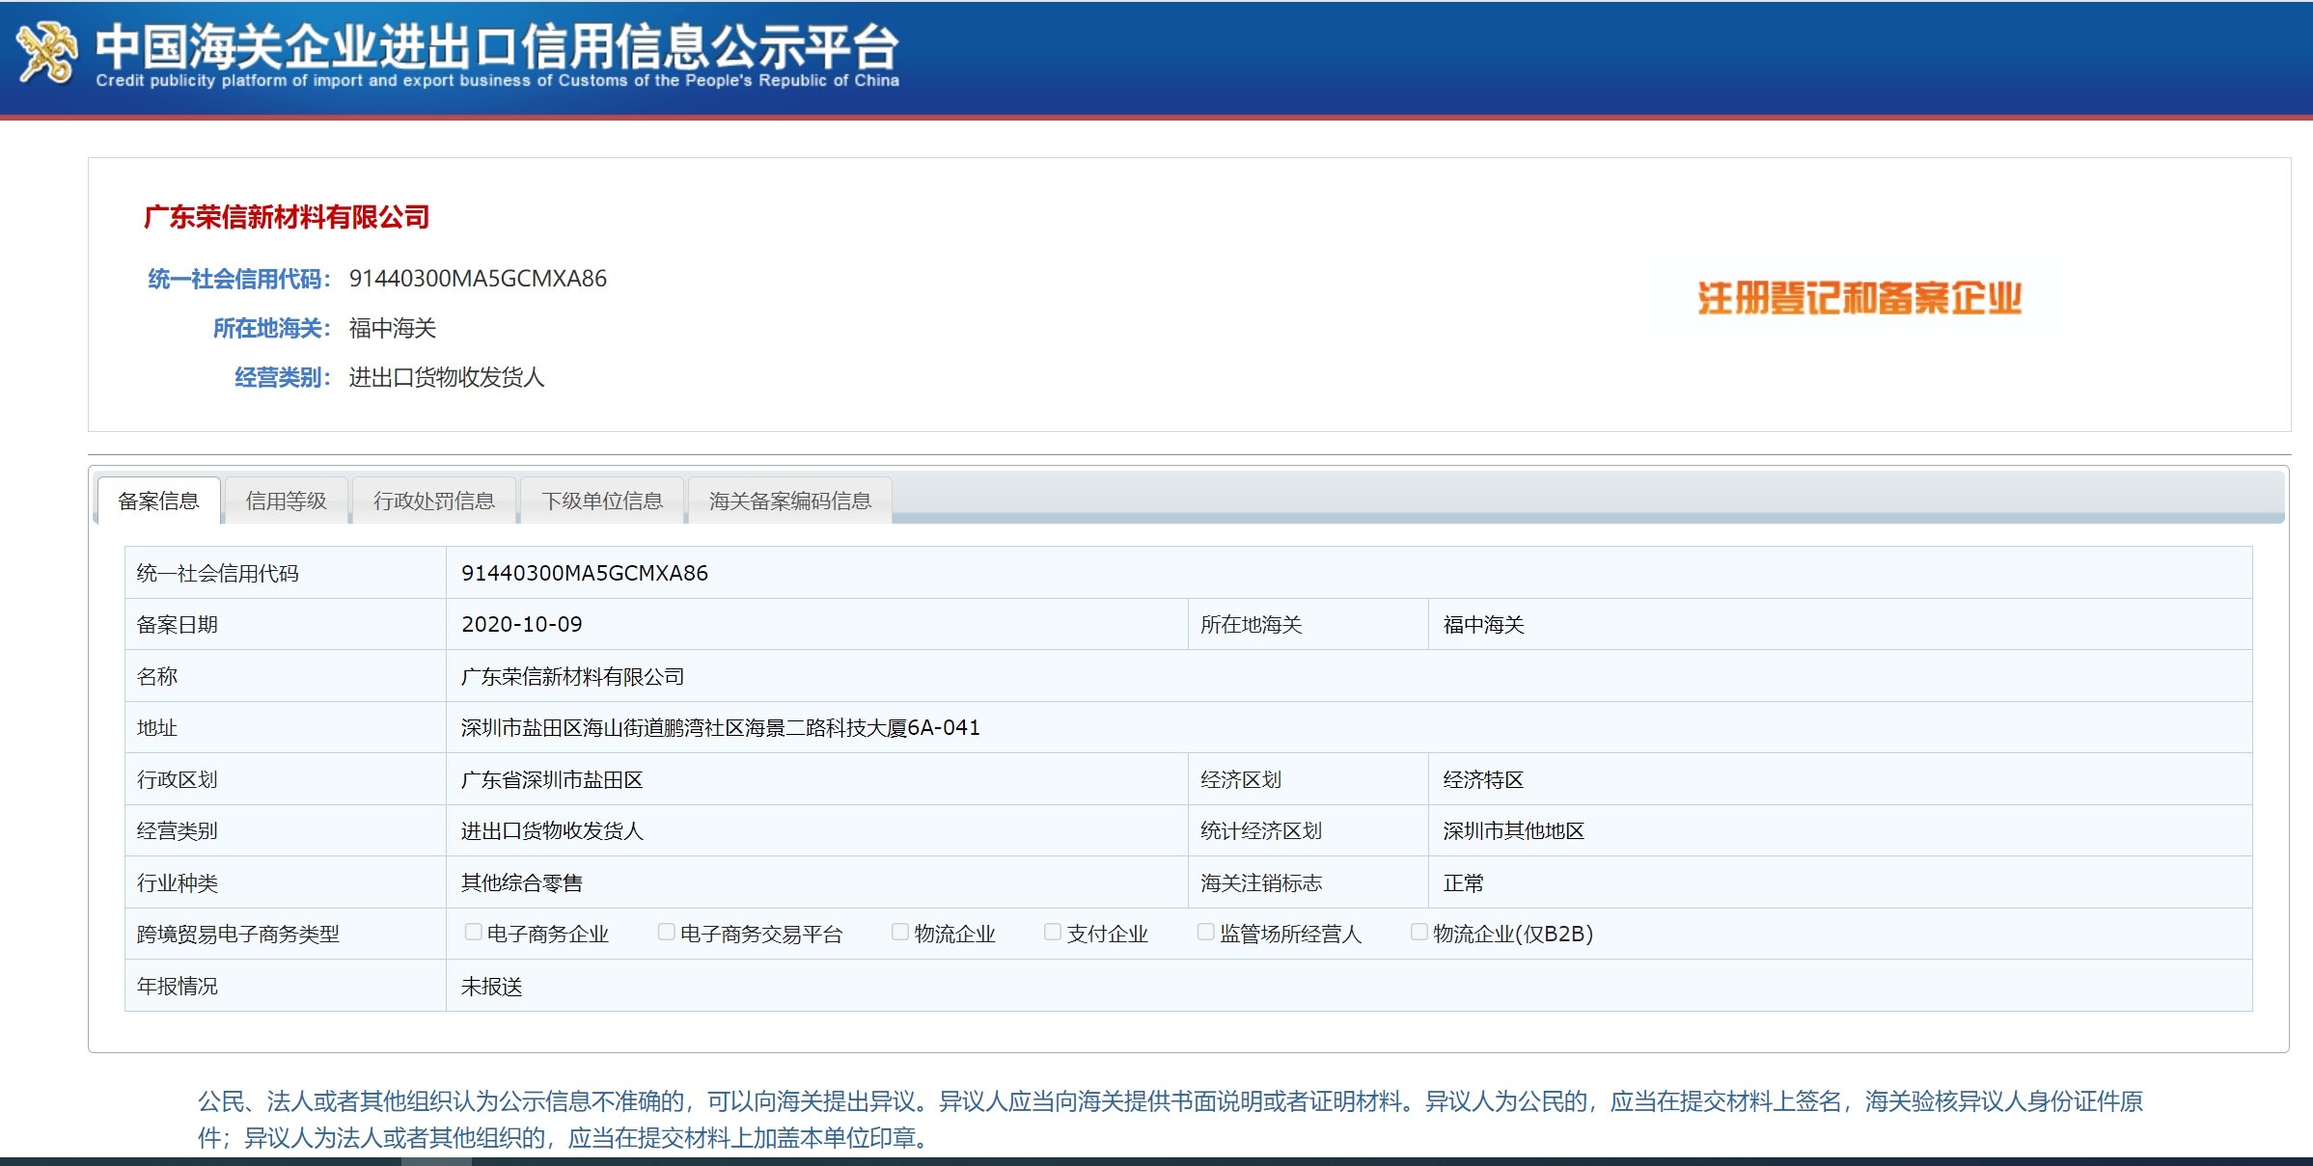Click the red company name heading 广东荣信新材料有限公司
The height and width of the screenshot is (1166, 2313).
click(x=287, y=217)
